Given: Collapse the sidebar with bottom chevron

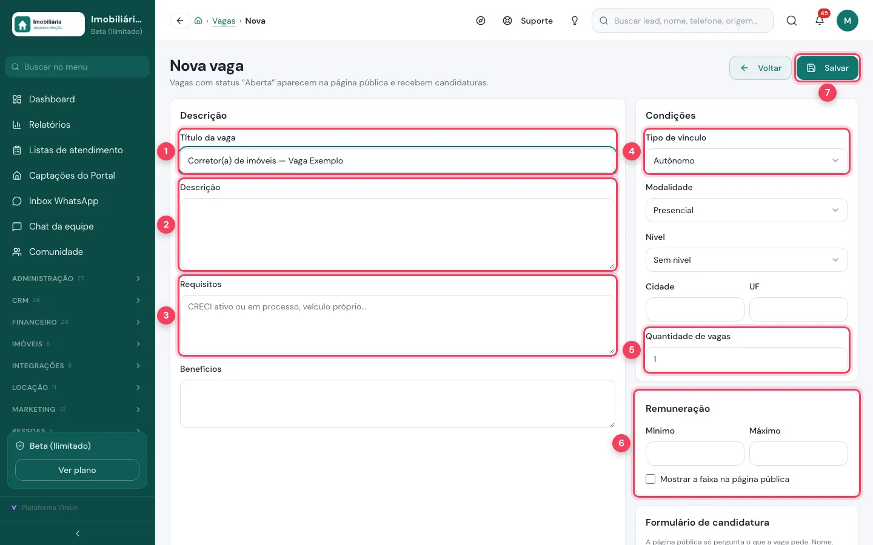Looking at the screenshot, I should (x=77, y=533).
